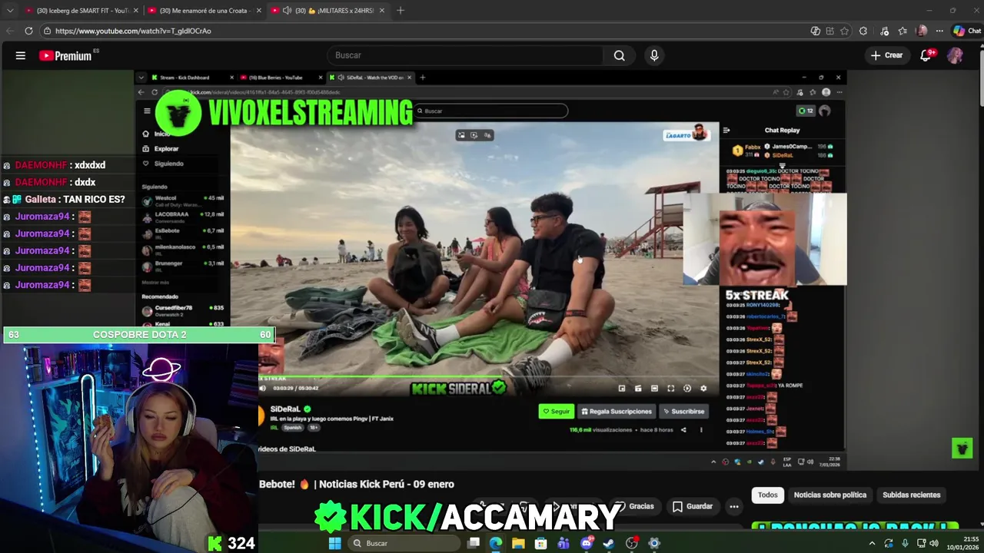Click Suscribirse in the Kick video page
This screenshot has height=553, width=984.
[683, 411]
